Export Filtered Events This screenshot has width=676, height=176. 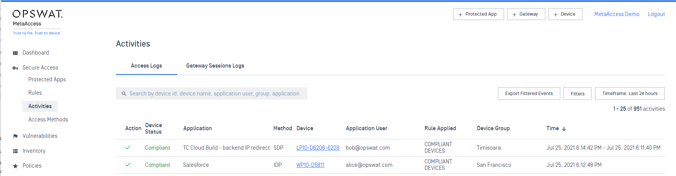click(529, 94)
